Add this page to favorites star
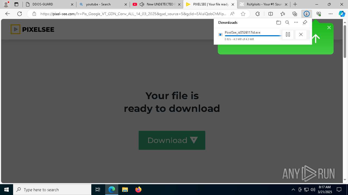 243,14
